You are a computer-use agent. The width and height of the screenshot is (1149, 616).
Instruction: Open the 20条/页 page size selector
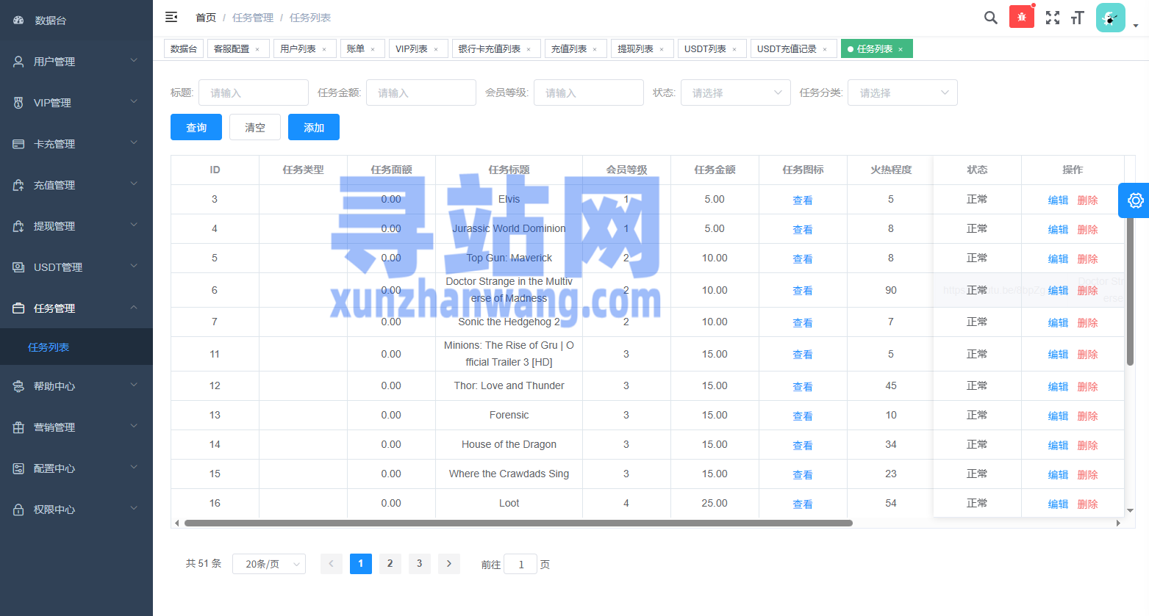click(x=269, y=564)
